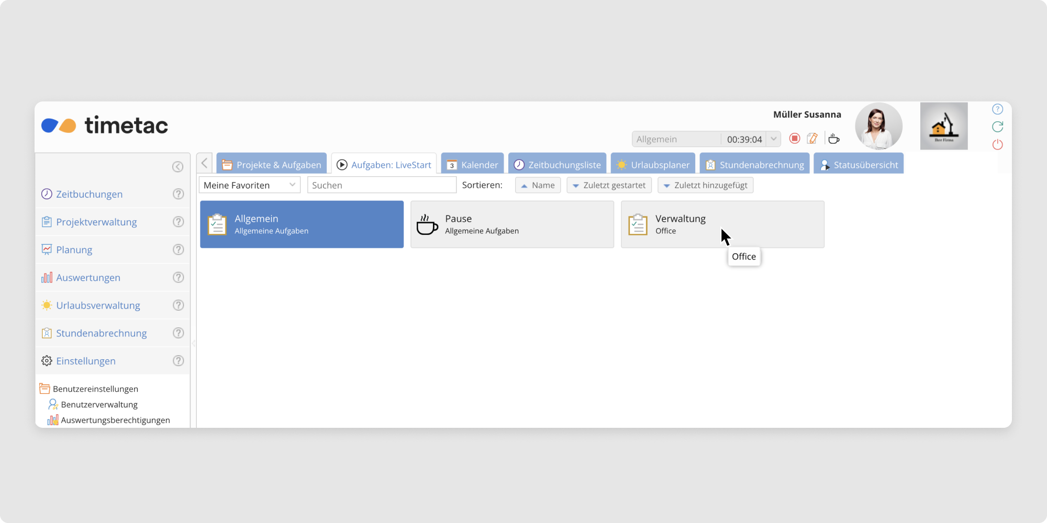Open Auswertungen in the sidebar
Viewport: 1047px width, 523px height.
[88, 278]
